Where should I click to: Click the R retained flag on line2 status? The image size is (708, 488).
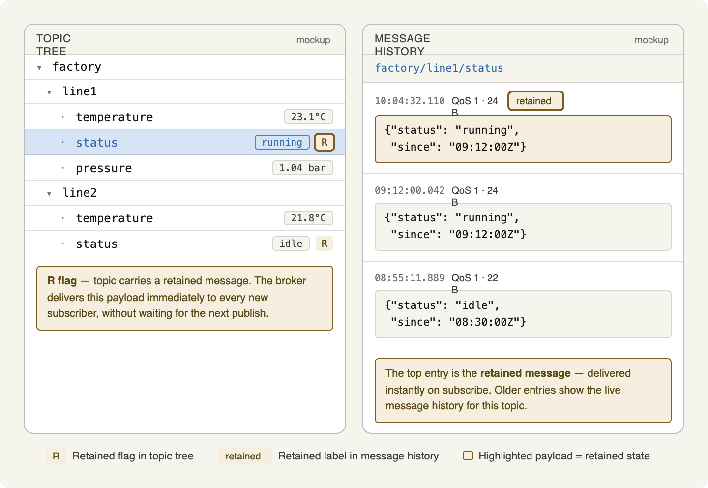coord(324,244)
